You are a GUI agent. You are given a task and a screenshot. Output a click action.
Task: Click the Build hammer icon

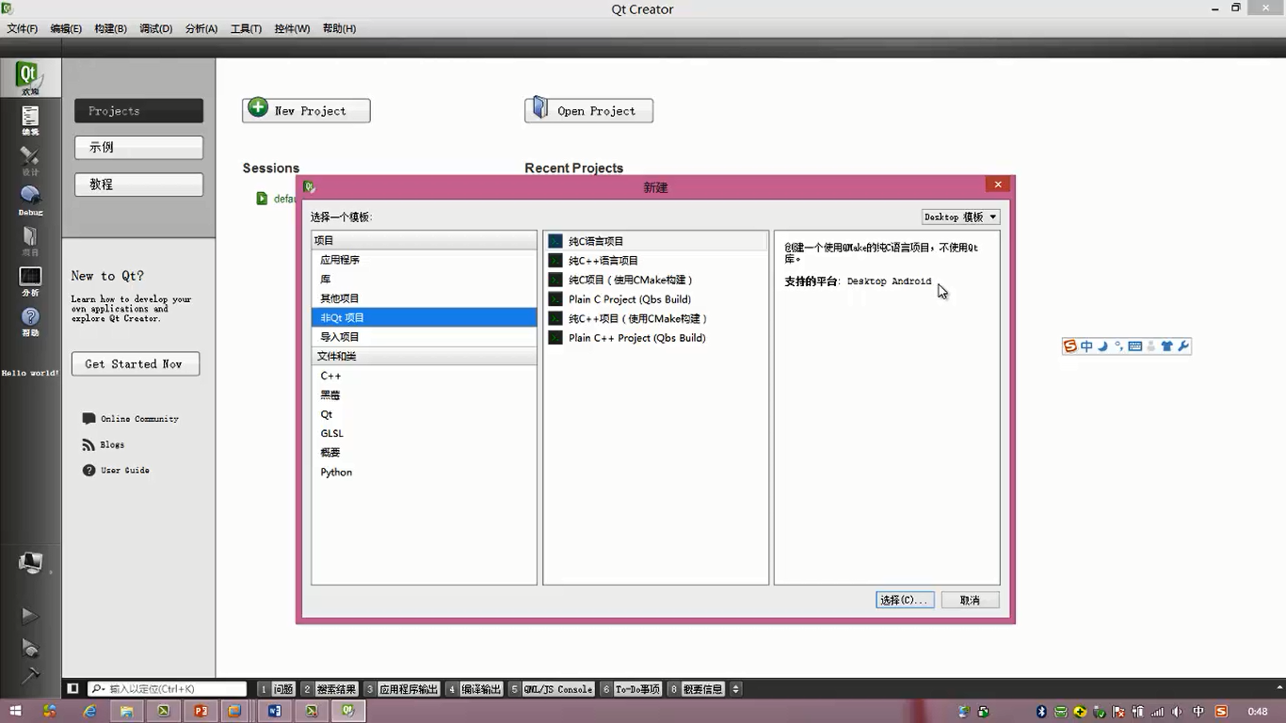(30, 675)
